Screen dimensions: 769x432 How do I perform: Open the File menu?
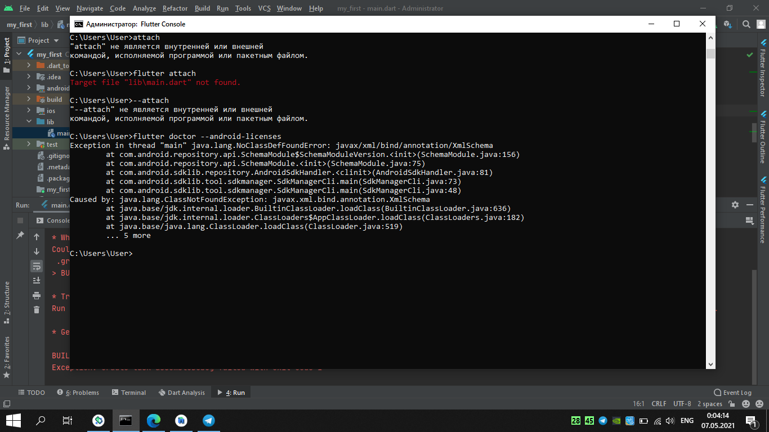tap(25, 8)
